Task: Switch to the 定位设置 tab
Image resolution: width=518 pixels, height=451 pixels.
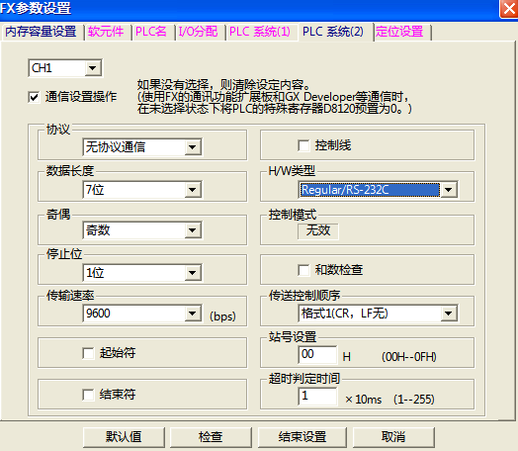Action: point(399,32)
